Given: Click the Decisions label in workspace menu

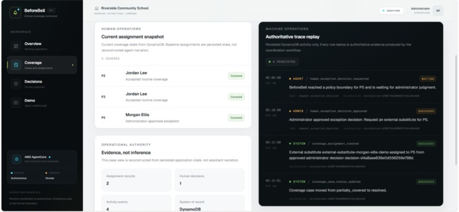Looking at the screenshot, I should pyautogui.click(x=33, y=81).
